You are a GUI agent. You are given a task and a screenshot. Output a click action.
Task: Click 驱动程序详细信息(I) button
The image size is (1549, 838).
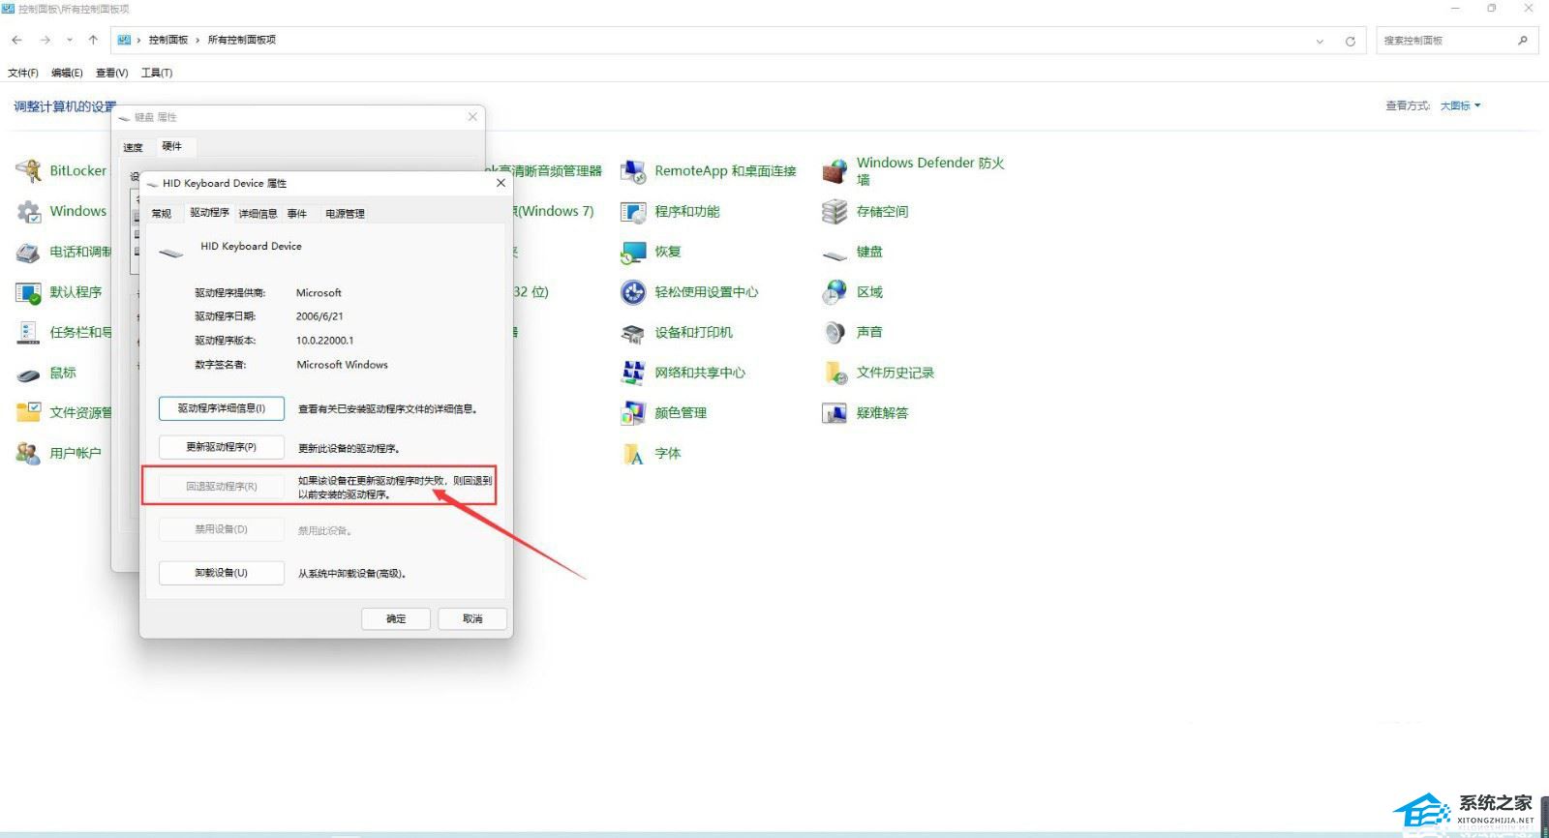tap(222, 408)
